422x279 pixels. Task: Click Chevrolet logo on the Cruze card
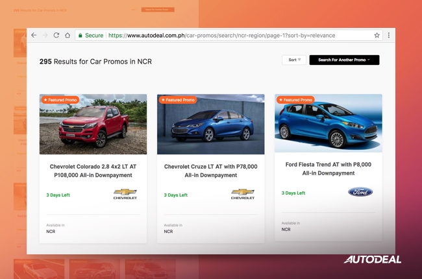click(x=243, y=194)
